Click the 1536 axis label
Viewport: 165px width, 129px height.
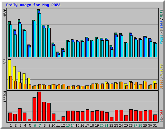coord(5,13)
